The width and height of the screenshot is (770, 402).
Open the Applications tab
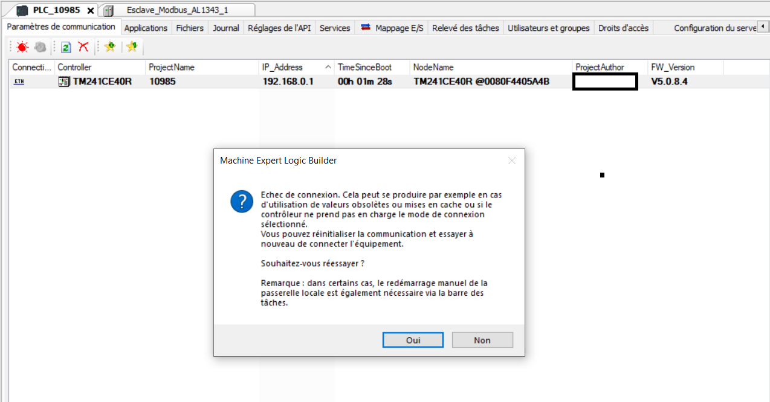click(146, 28)
